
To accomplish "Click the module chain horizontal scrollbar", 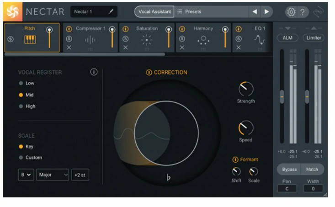I will 85,54.
